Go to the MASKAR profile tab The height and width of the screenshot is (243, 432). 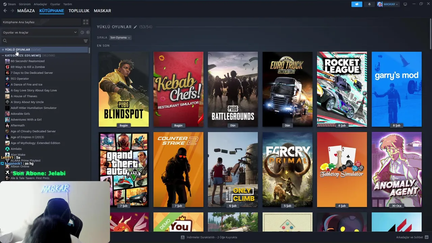click(102, 11)
